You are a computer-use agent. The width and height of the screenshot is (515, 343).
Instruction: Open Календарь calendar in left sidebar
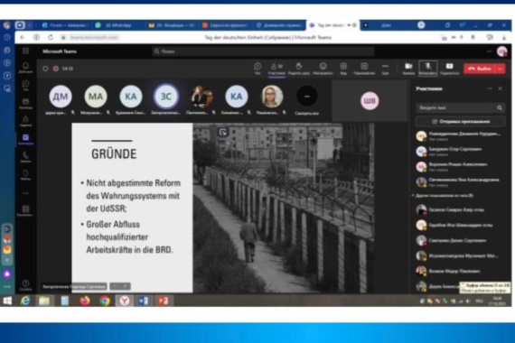(x=25, y=139)
